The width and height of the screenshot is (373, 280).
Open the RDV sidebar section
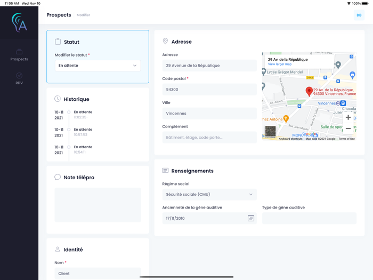(19, 78)
